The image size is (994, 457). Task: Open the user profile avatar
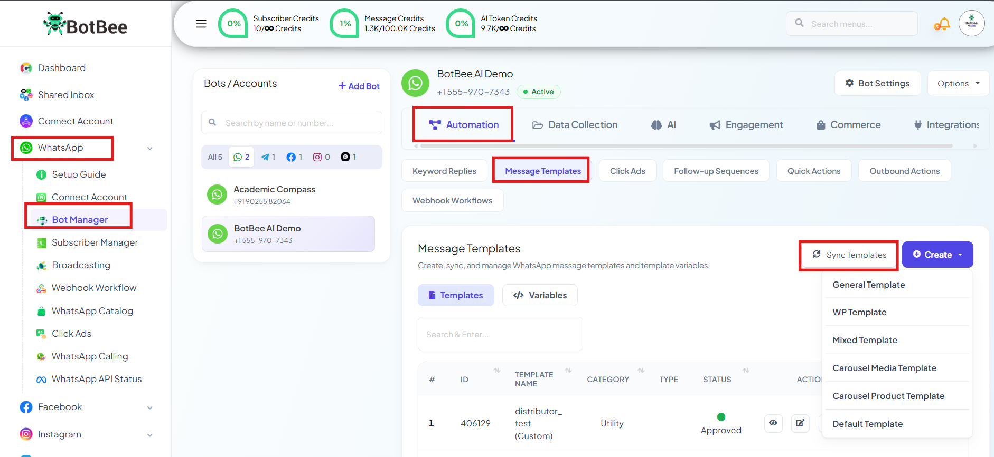[x=972, y=23]
